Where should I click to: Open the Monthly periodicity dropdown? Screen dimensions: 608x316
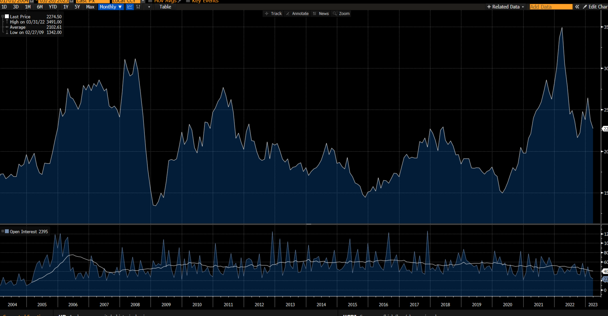pyautogui.click(x=111, y=7)
